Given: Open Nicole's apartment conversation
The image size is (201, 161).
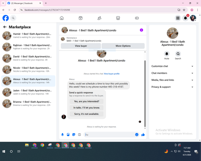Looking at the screenshot, I should (28, 70).
